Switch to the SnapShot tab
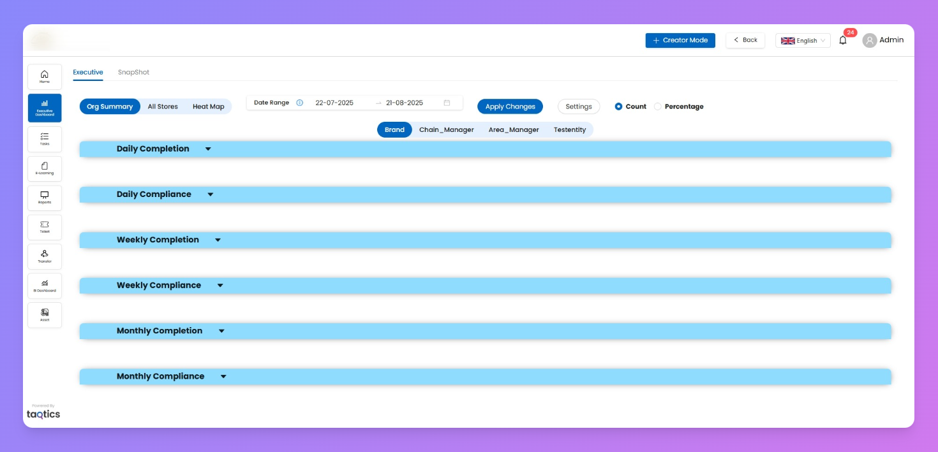 point(133,72)
